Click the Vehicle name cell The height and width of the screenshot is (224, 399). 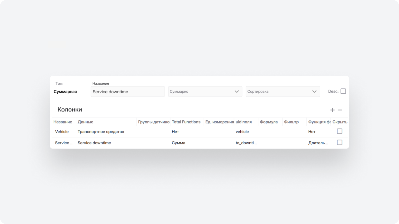(62, 132)
